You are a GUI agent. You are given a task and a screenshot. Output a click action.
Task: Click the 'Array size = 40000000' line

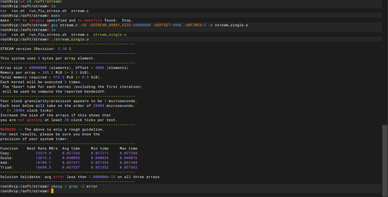(x=64, y=68)
